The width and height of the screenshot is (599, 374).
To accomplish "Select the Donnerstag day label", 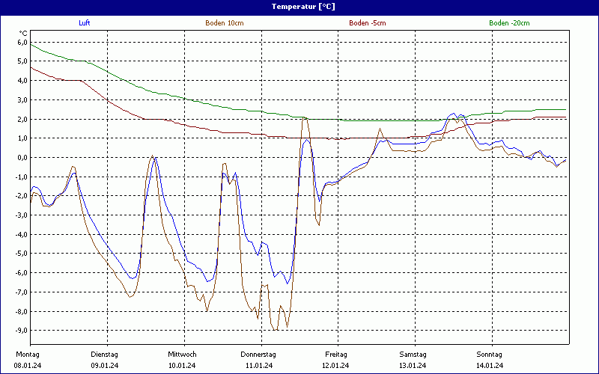I will click(258, 354).
